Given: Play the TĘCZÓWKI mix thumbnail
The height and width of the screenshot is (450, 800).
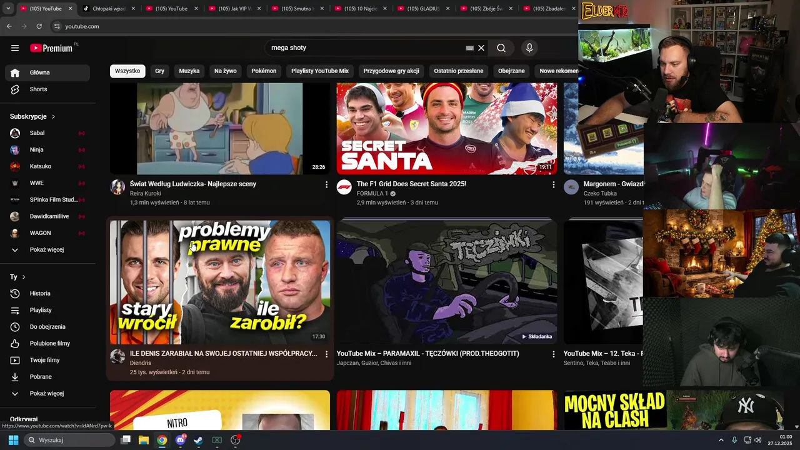Looking at the screenshot, I should pos(447,282).
